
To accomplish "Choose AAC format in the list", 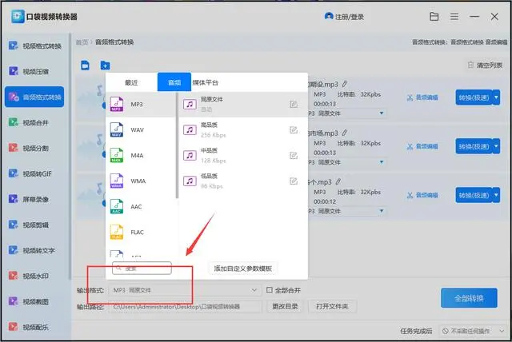I will click(141, 207).
